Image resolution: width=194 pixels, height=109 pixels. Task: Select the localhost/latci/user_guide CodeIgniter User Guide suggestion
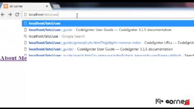point(108,30)
